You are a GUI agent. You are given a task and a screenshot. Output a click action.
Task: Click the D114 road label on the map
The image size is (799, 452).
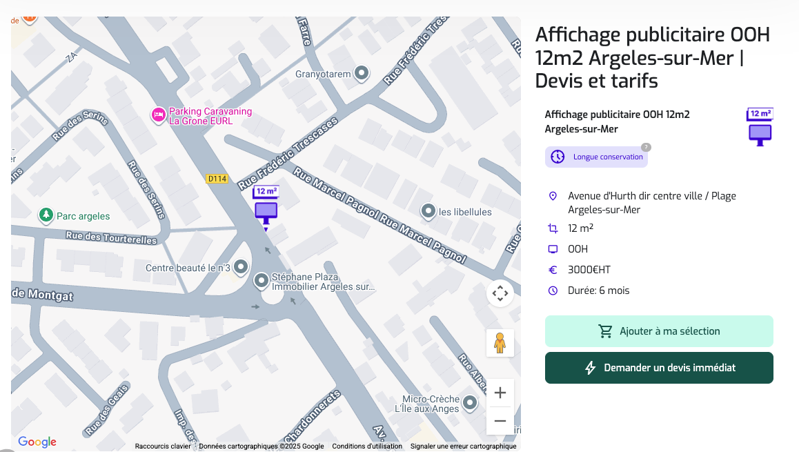[x=215, y=178]
